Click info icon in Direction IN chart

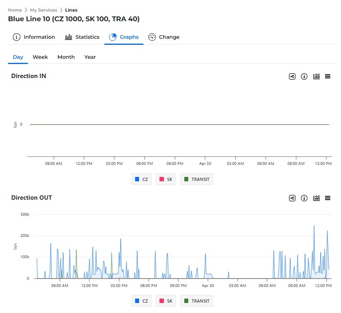click(304, 76)
